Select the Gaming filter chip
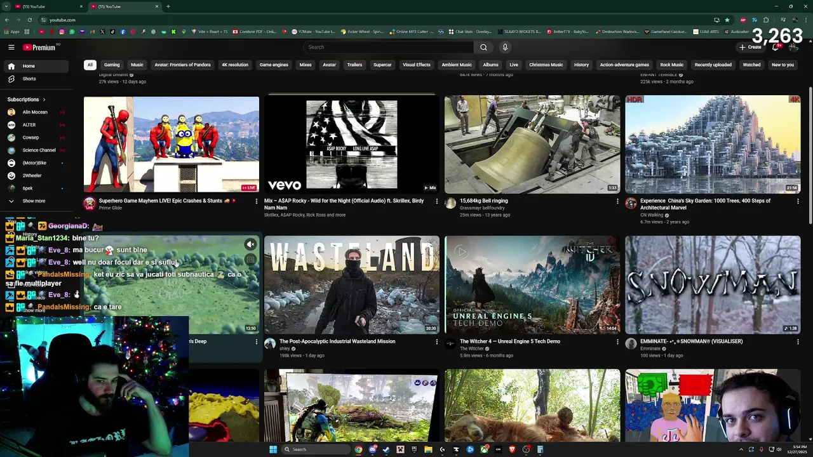813x457 pixels. 112,65
